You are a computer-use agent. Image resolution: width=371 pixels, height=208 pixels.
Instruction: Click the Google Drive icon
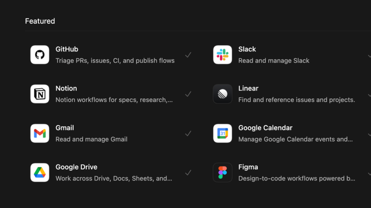point(40,173)
